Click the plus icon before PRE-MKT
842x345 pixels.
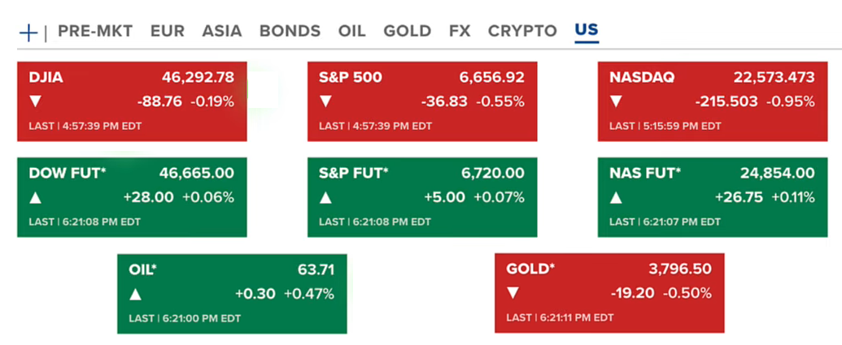(28, 32)
